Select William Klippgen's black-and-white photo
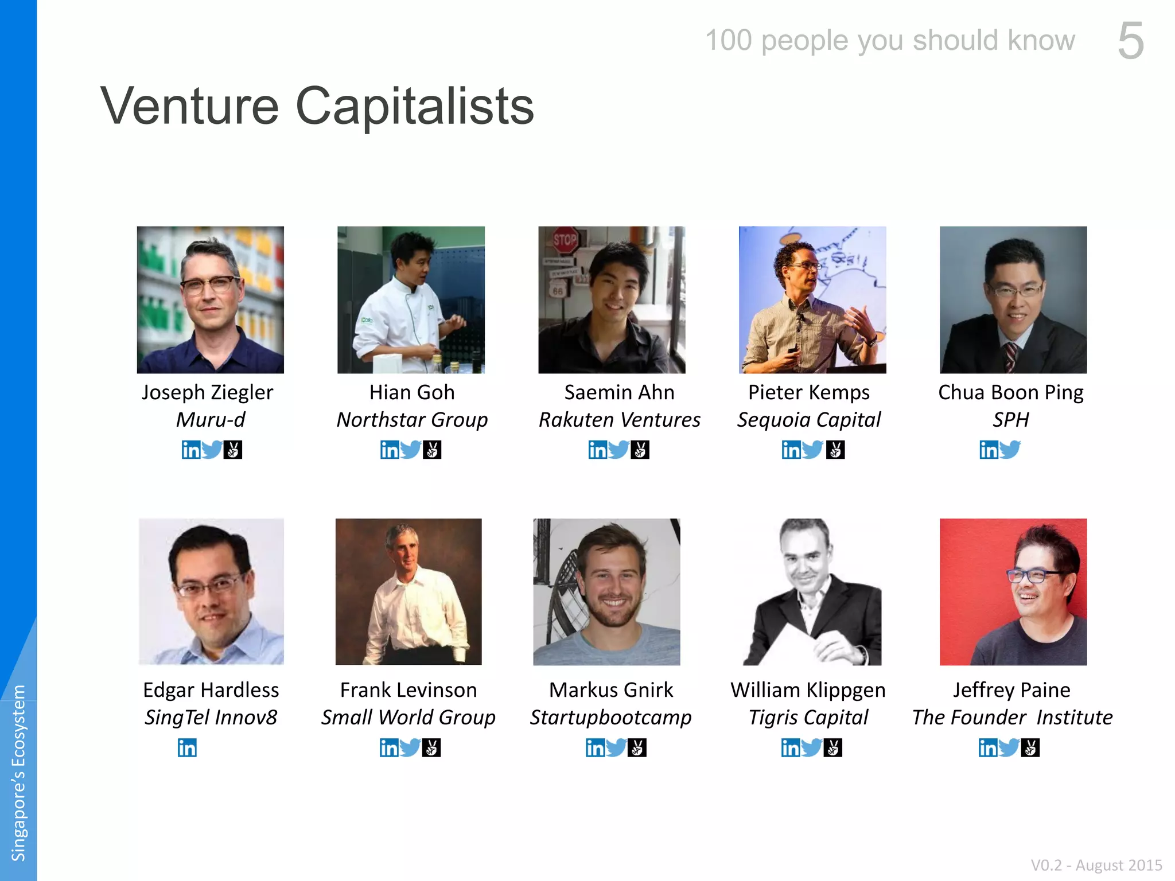This screenshot has width=1175, height=881. [x=812, y=592]
